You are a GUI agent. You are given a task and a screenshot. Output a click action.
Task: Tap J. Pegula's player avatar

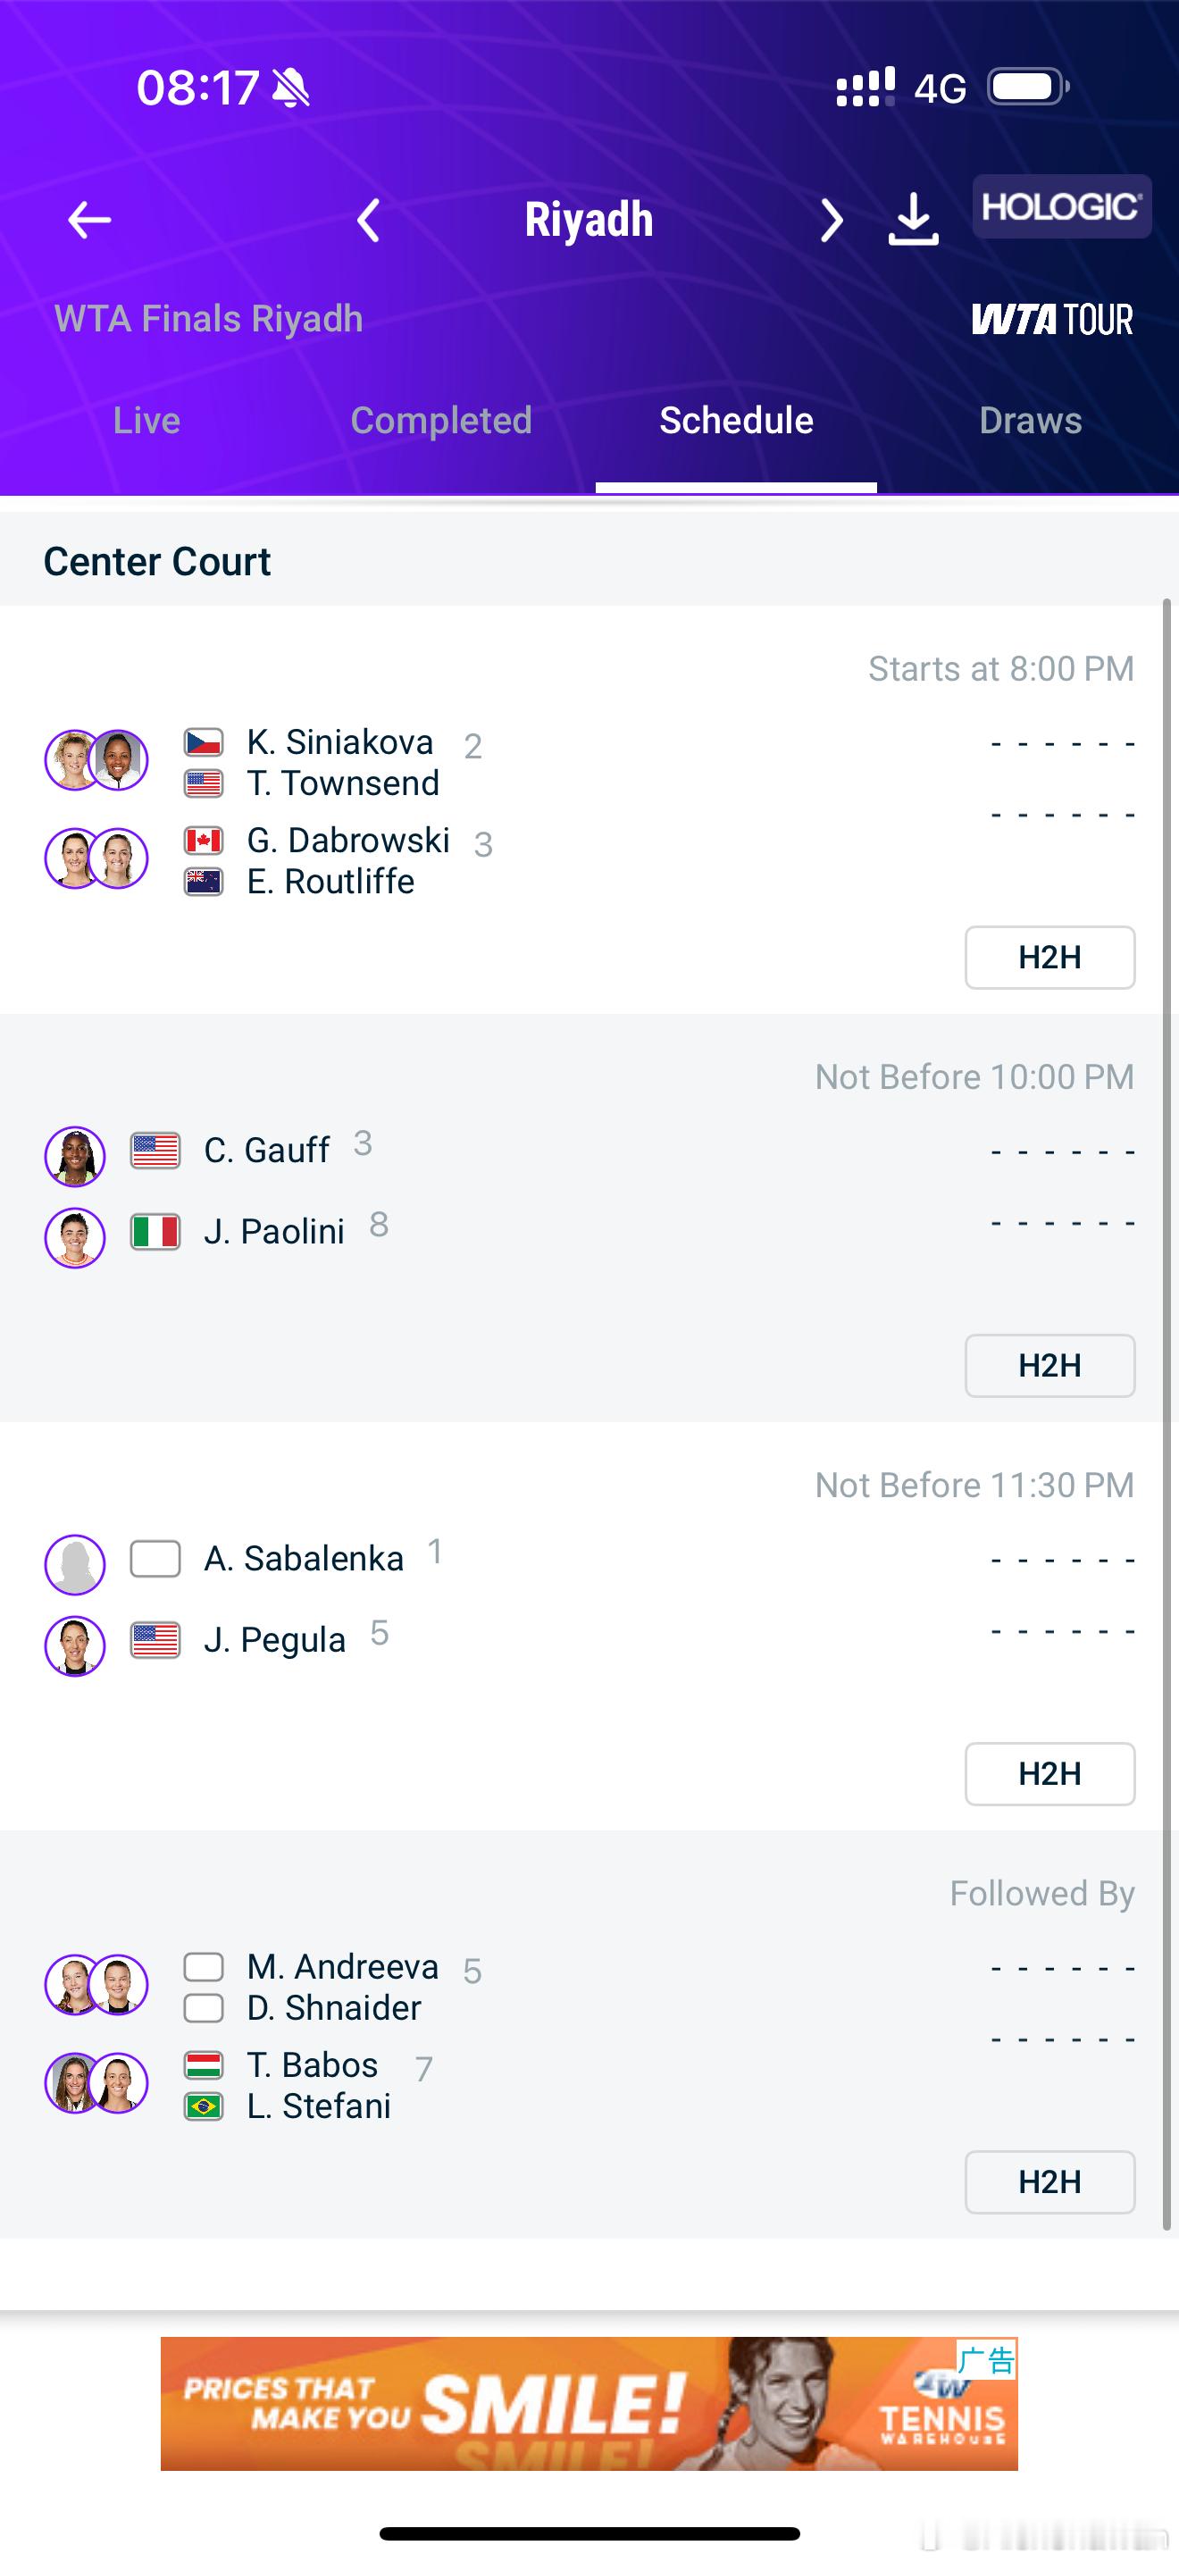click(76, 1646)
